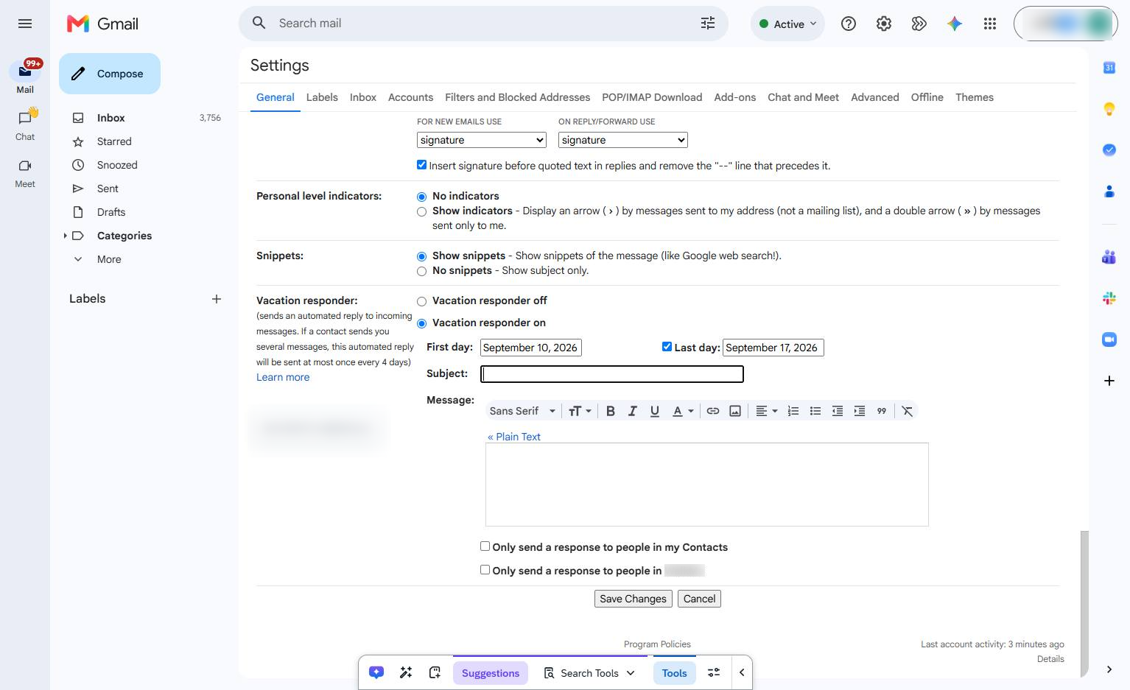
Task: Open Google apps grid
Action: (989, 24)
